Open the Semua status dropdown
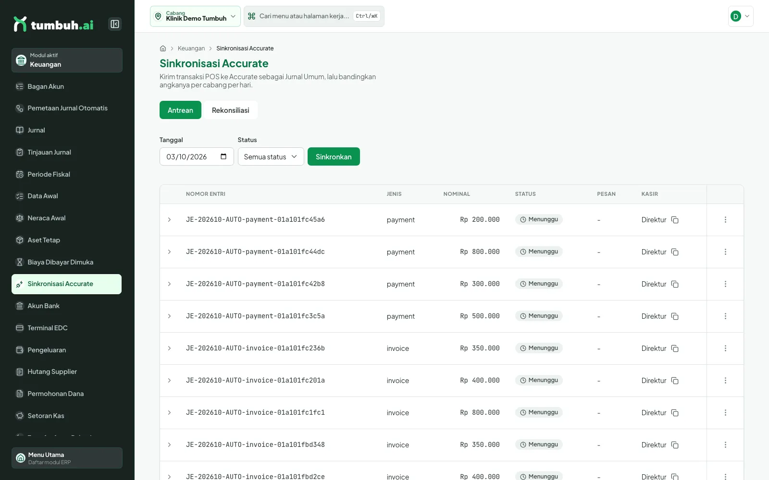The width and height of the screenshot is (769, 480). click(x=271, y=156)
